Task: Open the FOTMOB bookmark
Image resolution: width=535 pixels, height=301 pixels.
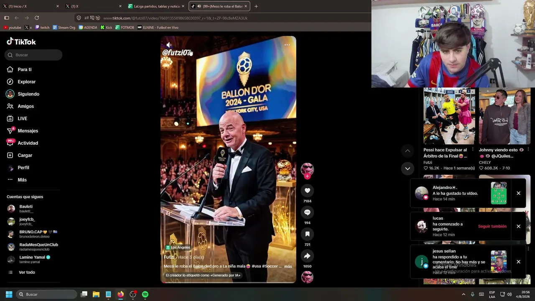Action: tap(125, 28)
